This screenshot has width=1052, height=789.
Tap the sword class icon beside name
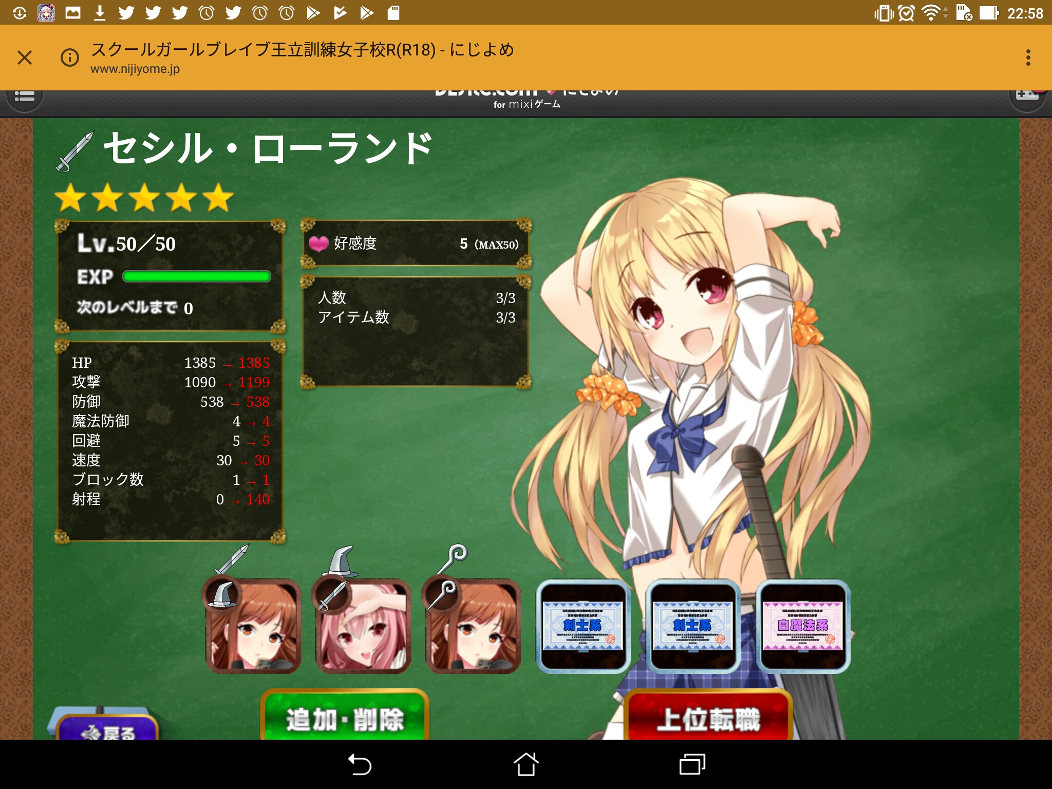tap(75, 151)
